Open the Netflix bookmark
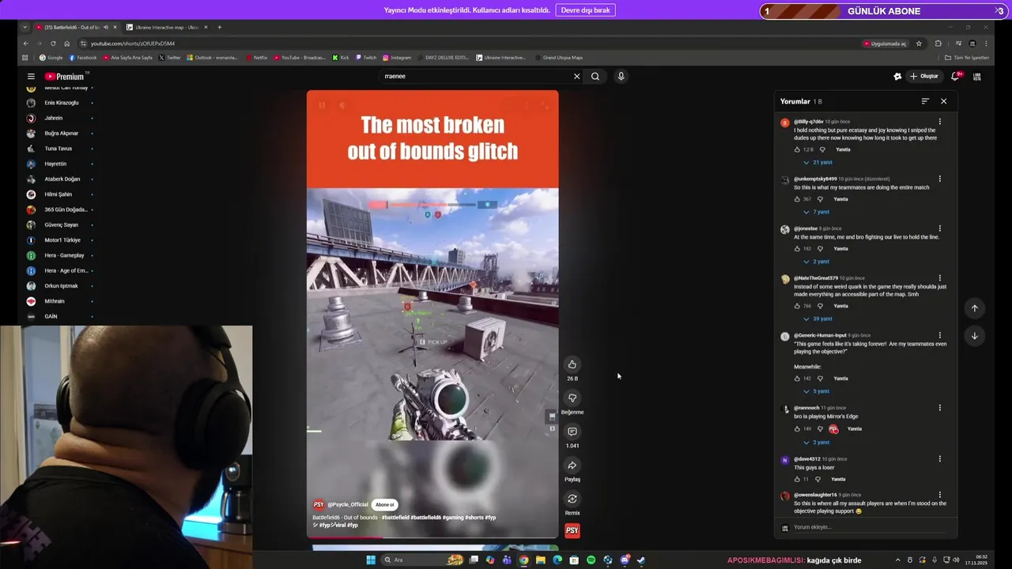1012x569 pixels. click(256, 58)
